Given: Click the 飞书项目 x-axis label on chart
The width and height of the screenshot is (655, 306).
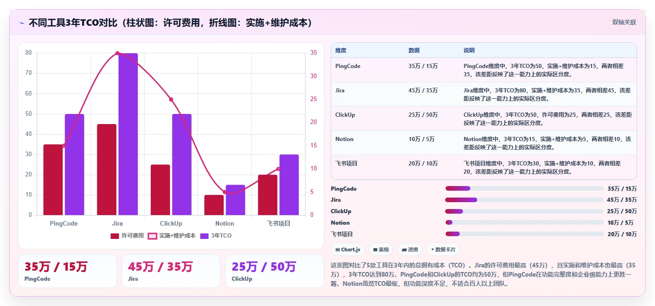Looking at the screenshot, I should click(278, 223).
